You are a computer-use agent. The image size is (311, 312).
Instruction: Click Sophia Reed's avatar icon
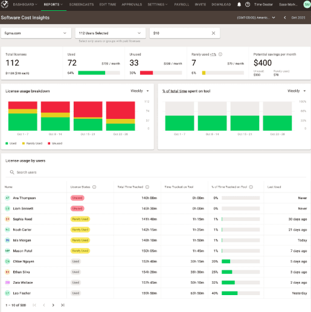click(7, 219)
